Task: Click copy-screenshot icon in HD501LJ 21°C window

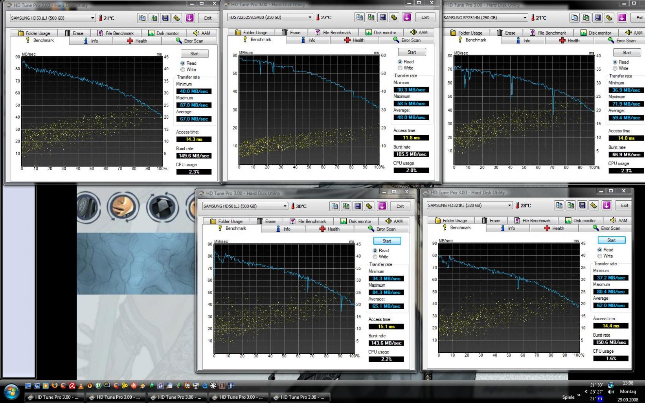Action: [154, 18]
